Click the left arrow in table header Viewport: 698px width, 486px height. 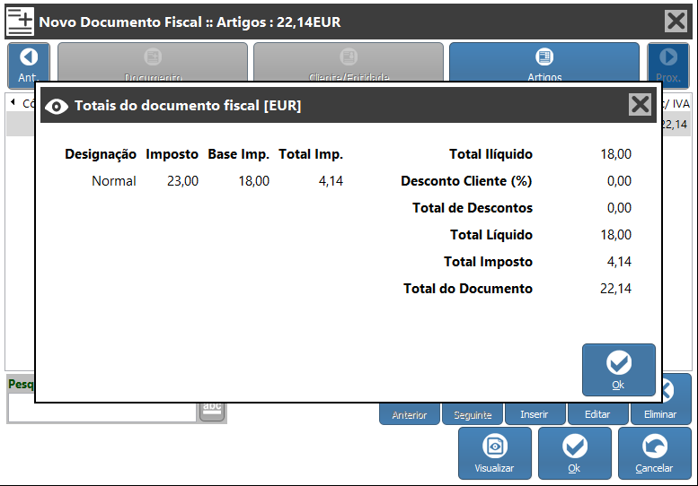pyautogui.click(x=13, y=102)
